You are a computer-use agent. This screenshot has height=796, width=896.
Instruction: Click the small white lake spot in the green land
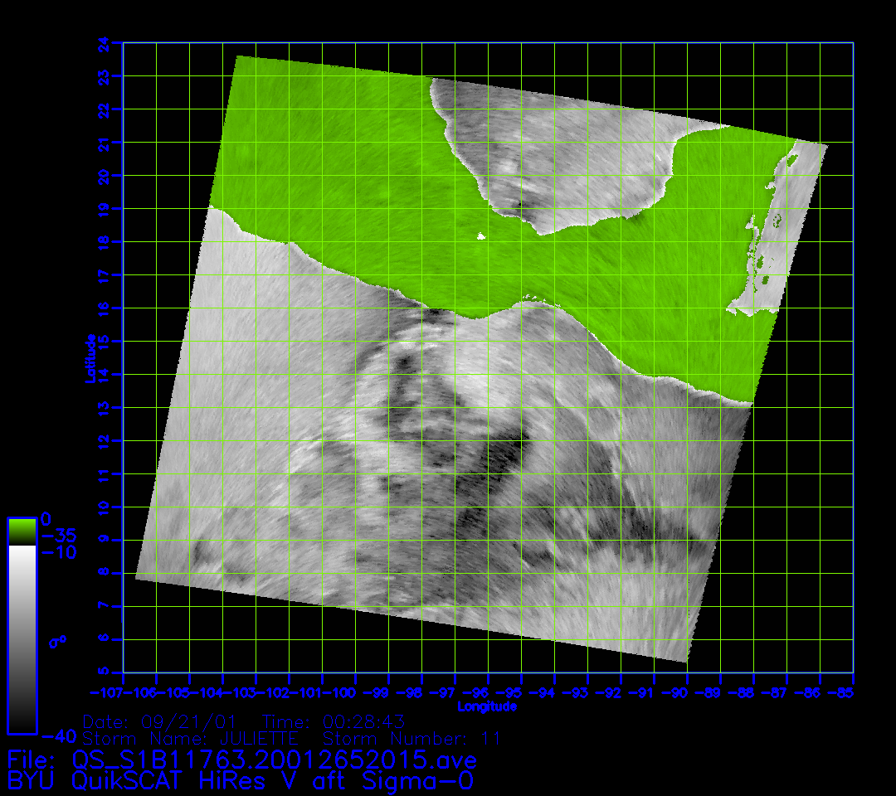[x=480, y=237]
